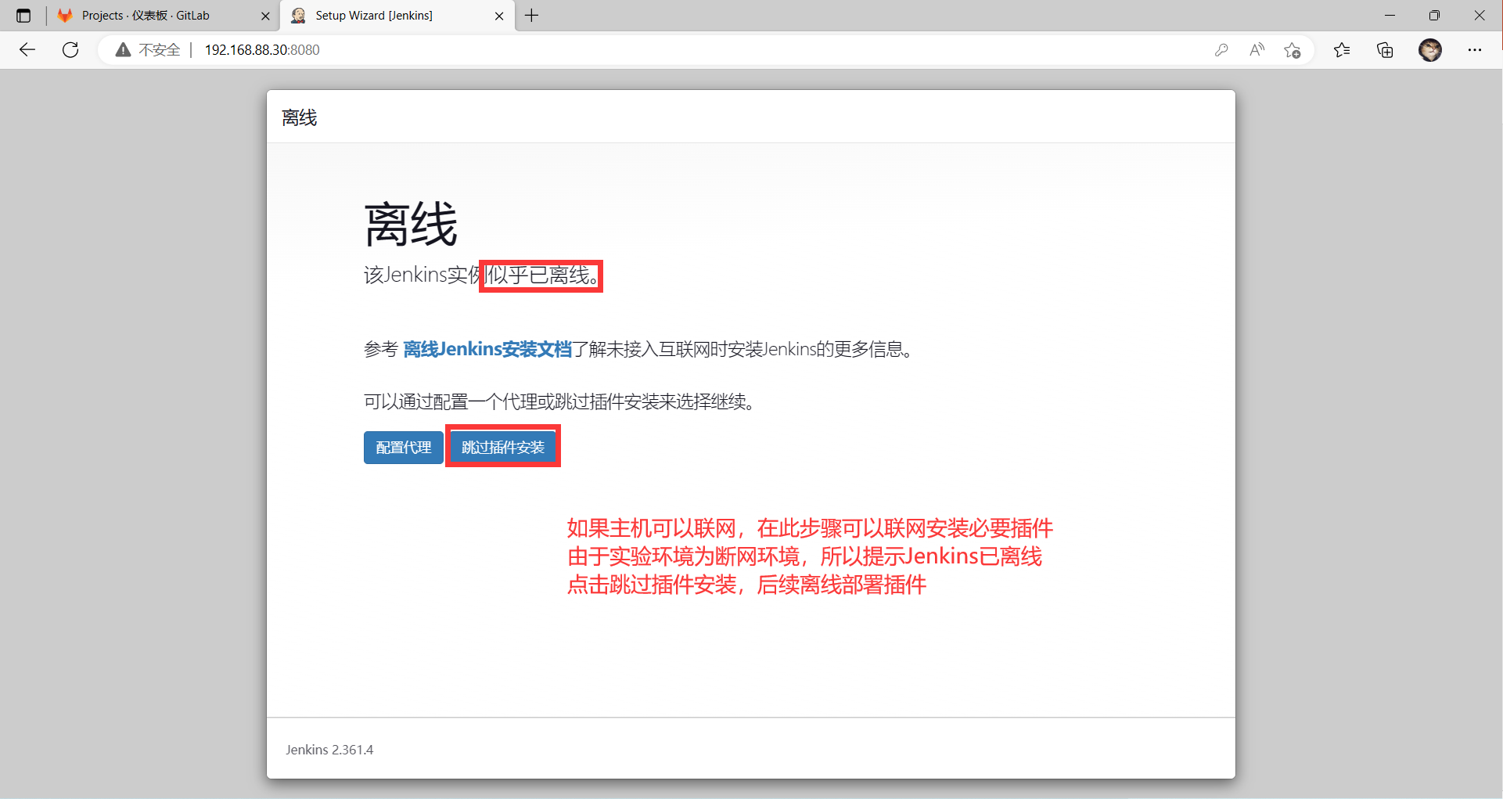The height and width of the screenshot is (799, 1503).
Task: Close the Setup Wizard Jenkins tab
Action: [x=499, y=16]
